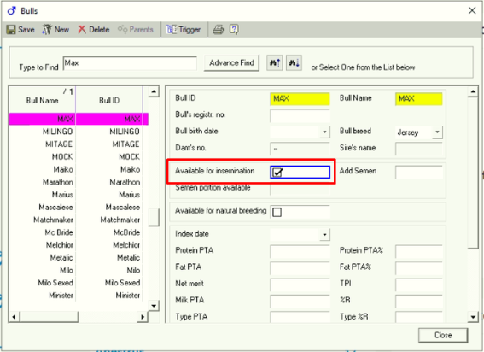
Task: Enable Available for natural breeding checkbox
Action: [277, 213]
